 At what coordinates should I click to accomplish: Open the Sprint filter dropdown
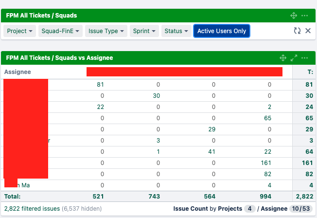coord(144,31)
